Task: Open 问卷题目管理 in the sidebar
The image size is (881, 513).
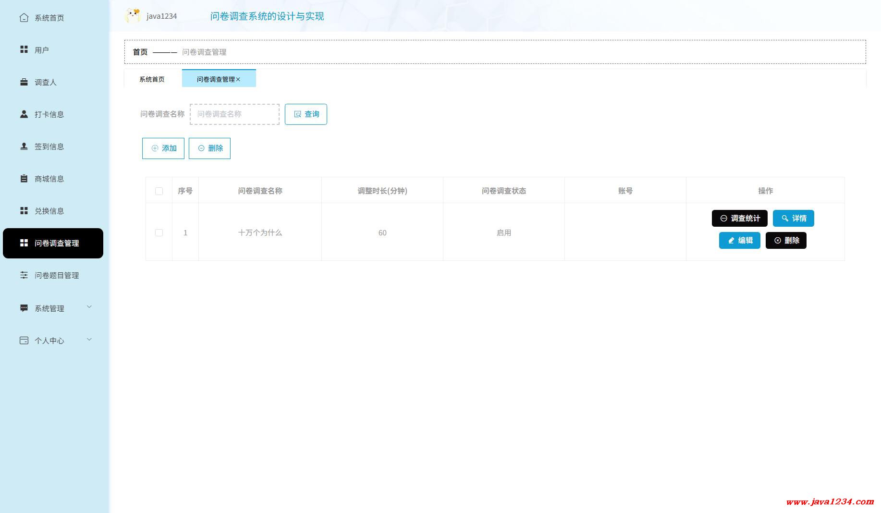Action: [x=53, y=275]
